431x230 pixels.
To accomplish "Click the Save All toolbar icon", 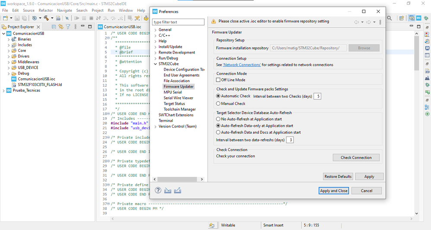I will tap(25, 18).
